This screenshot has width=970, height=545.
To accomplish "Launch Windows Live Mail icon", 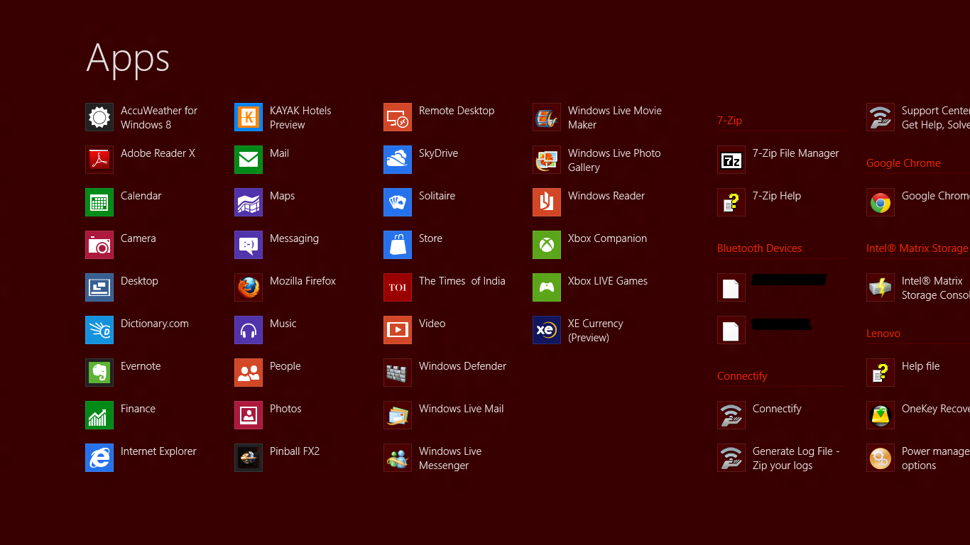I will [x=398, y=415].
